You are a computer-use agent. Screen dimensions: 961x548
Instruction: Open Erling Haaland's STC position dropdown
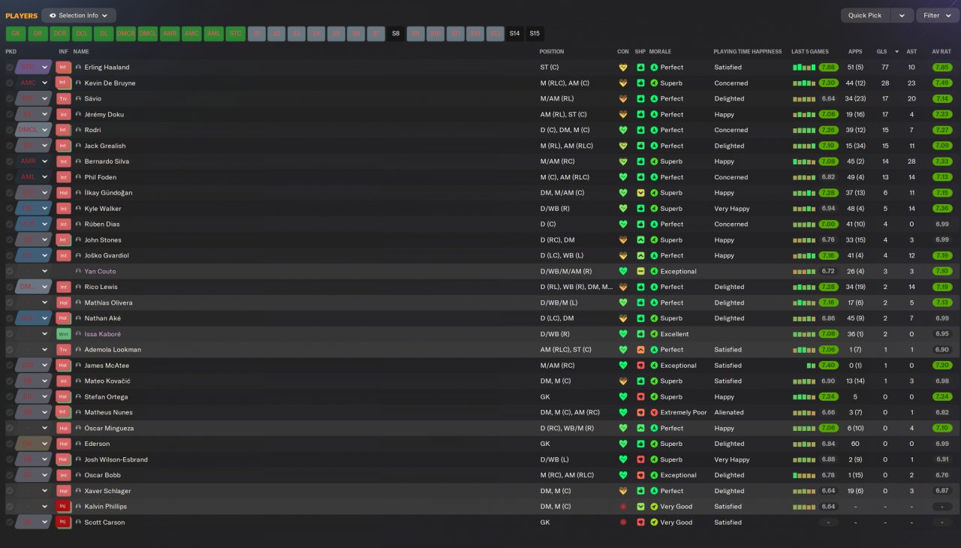34,68
